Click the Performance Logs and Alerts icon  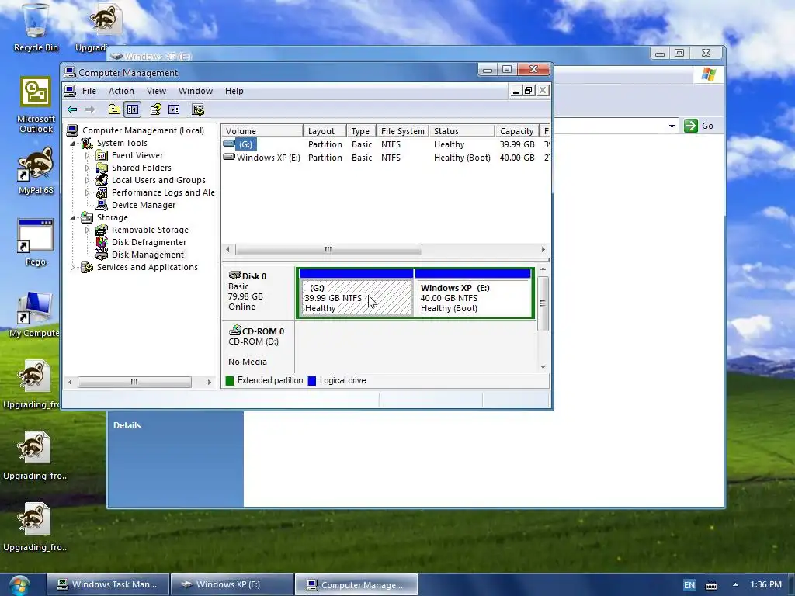(102, 192)
